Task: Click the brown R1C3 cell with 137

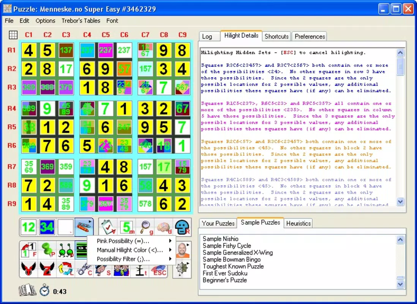Action: click(x=66, y=50)
